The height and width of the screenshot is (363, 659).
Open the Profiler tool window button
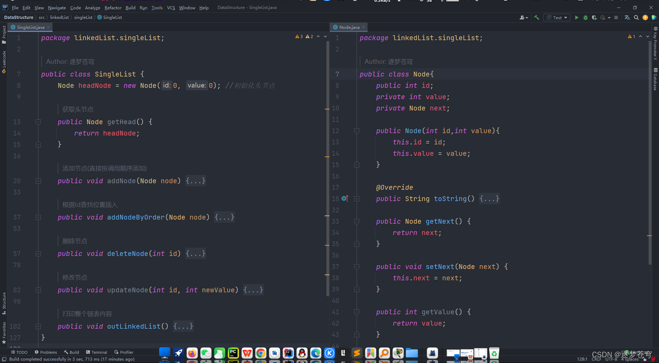124,352
